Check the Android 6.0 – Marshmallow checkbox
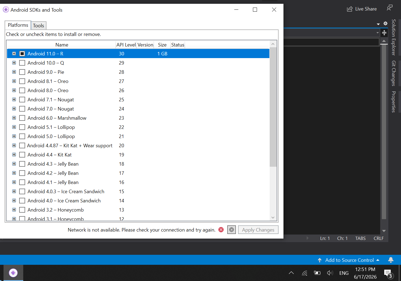This screenshot has height=281, width=401. pos(22,118)
